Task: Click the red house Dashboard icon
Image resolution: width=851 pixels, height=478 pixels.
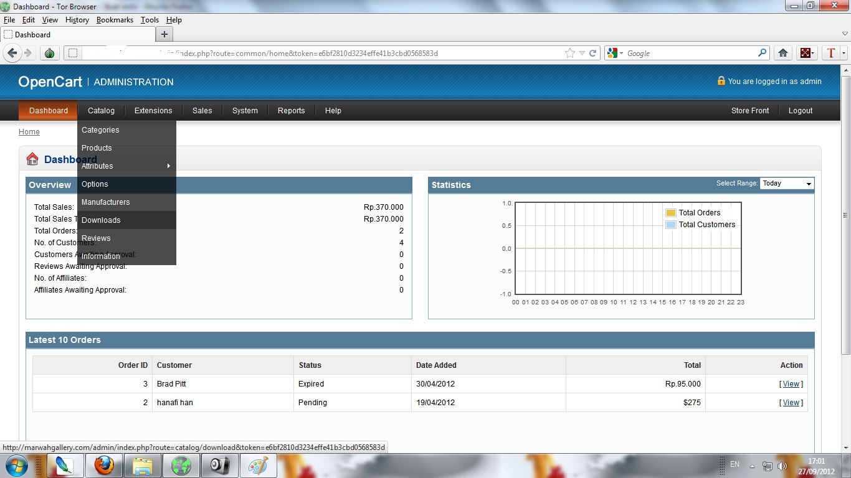Action: pos(32,159)
